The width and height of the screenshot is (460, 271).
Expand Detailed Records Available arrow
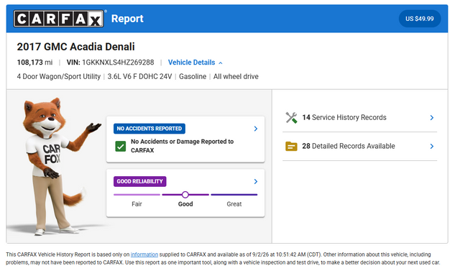pos(431,146)
